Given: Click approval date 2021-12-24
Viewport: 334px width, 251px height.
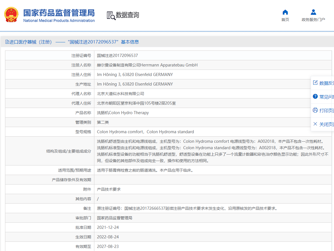Looking at the screenshot, I should coord(108,227).
